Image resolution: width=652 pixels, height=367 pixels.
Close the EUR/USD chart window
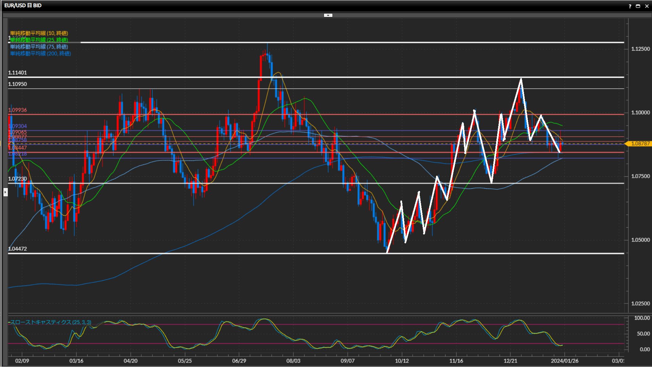pyautogui.click(x=647, y=6)
